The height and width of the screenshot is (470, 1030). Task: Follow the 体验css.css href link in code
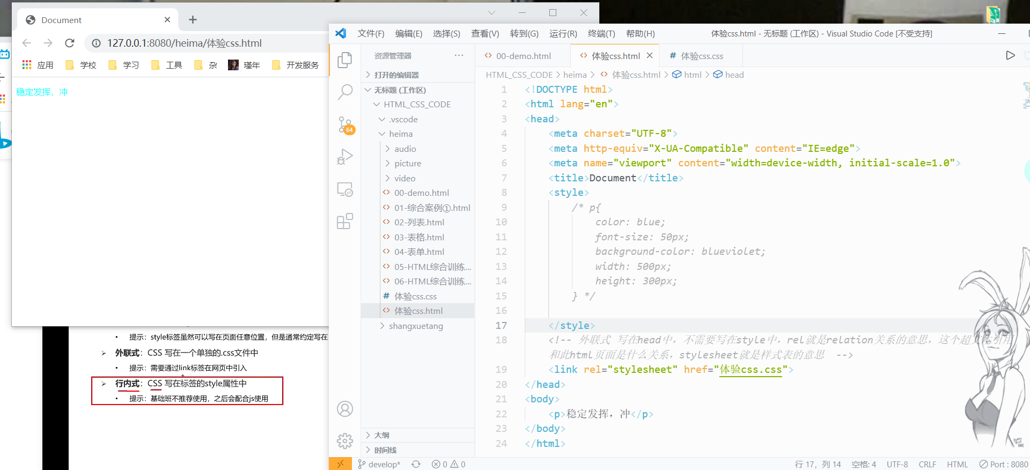(751, 369)
